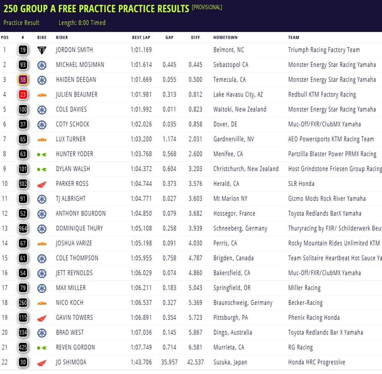Image resolution: width=382 pixels, height=374 pixels.
Task: Click the Triumph Racing Factory Team entry
Action: coord(324,50)
